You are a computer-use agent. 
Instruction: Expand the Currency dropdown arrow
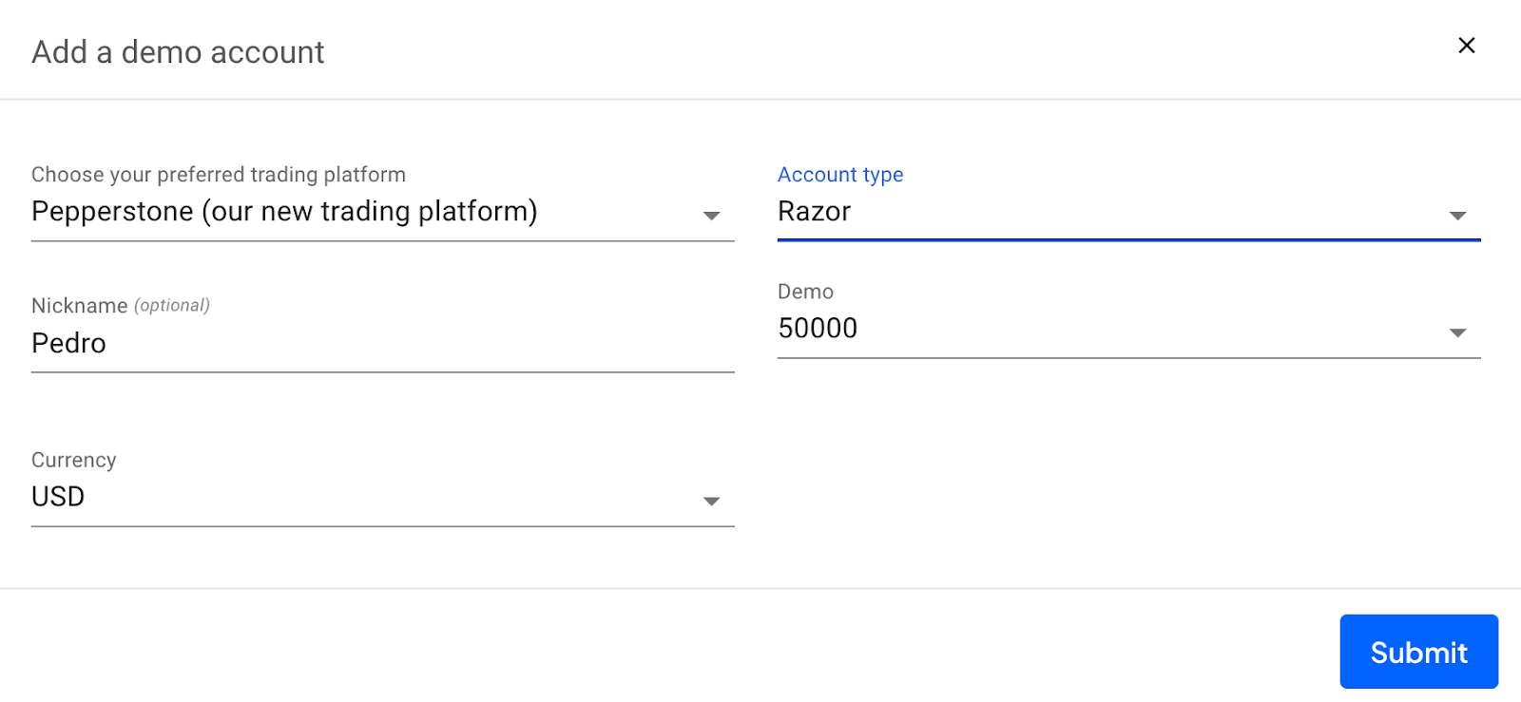pos(711,501)
